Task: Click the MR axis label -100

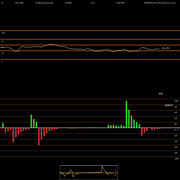Action: coord(176,159)
